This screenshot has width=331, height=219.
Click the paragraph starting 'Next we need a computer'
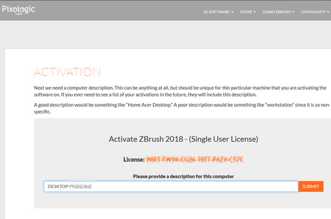coord(180,91)
